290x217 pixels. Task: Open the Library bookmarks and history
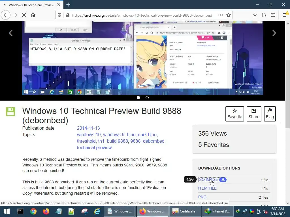pyautogui.click(x=264, y=15)
